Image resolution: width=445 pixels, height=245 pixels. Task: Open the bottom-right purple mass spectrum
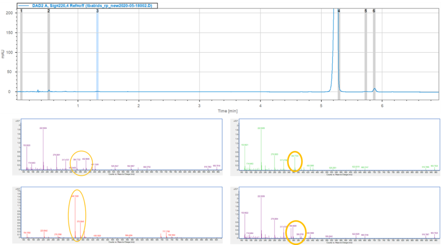click(x=335, y=215)
